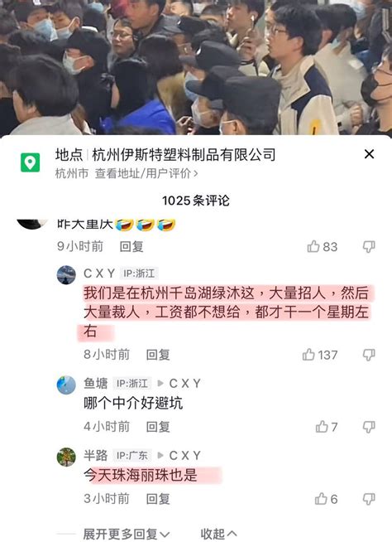The width and height of the screenshot is (392, 542).
Task: Tap the green location pin icon
Action: click(x=31, y=162)
